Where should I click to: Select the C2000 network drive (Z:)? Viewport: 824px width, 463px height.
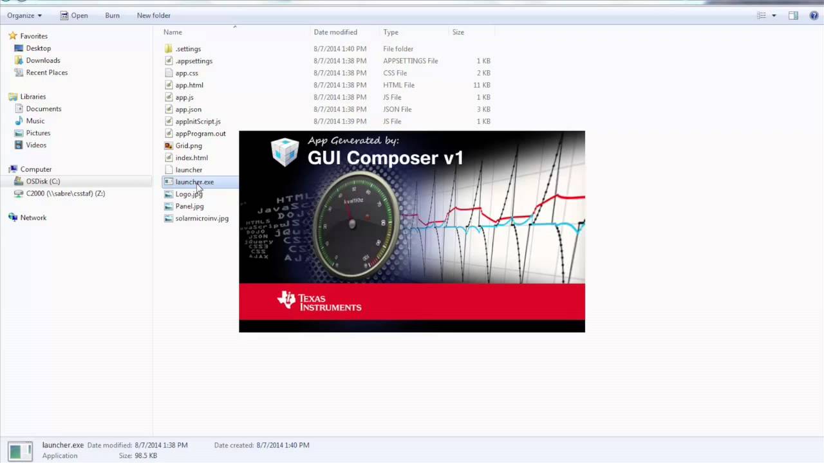pyautogui.click(x=66, y=194)
